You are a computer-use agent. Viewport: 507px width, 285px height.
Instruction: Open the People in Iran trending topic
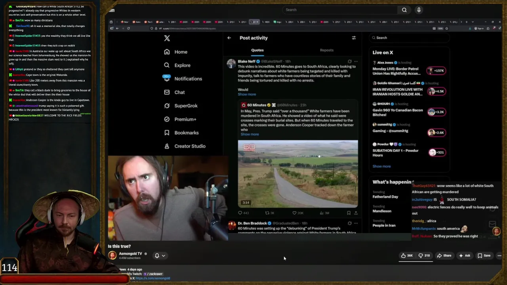click(x=384, y=223)
